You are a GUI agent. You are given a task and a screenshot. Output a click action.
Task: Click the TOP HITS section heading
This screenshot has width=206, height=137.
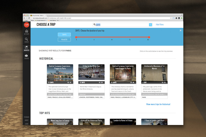coord(45,113)
